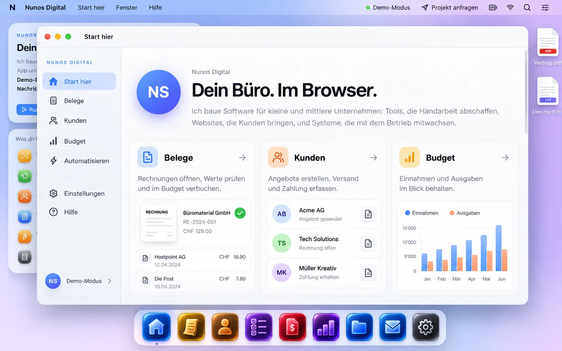Image resolution: width=562 pixels, height=351 pixels.
Task: Open Lies mich.txt desktop file
Action: (548, 96)
